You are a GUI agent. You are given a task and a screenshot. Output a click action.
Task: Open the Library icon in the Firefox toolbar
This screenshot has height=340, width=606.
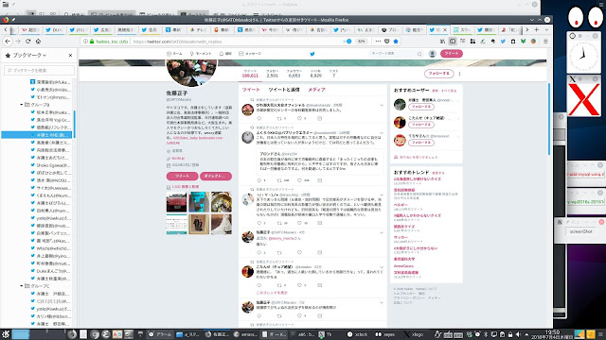tap(442, 42)
